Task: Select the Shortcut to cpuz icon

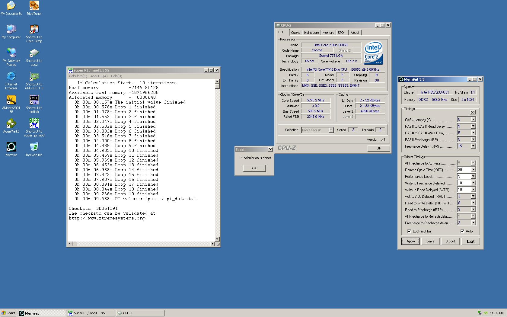Action: click(x=34, y=57)
